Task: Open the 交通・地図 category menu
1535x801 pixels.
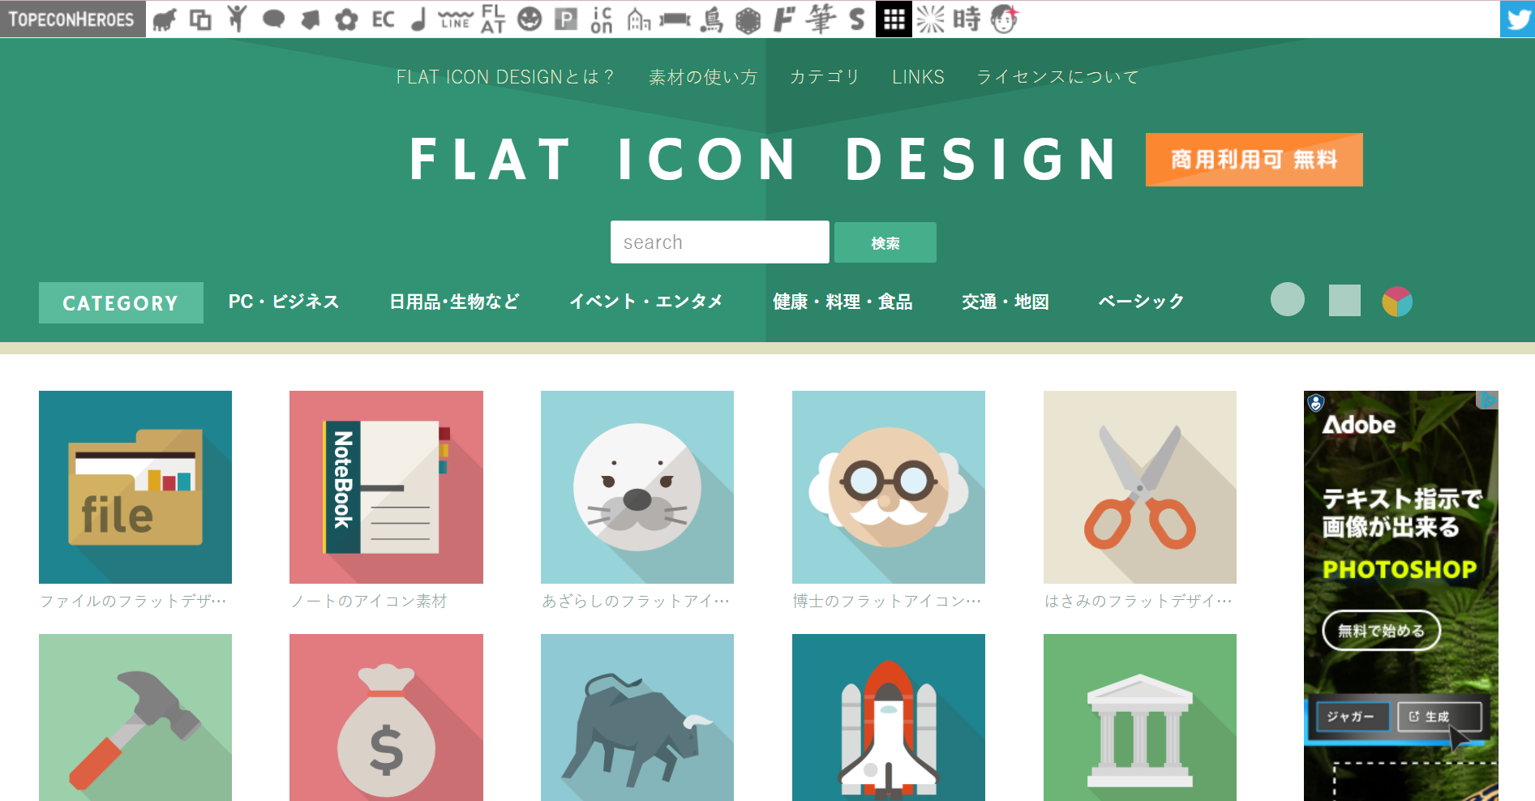Action: 1005,302
